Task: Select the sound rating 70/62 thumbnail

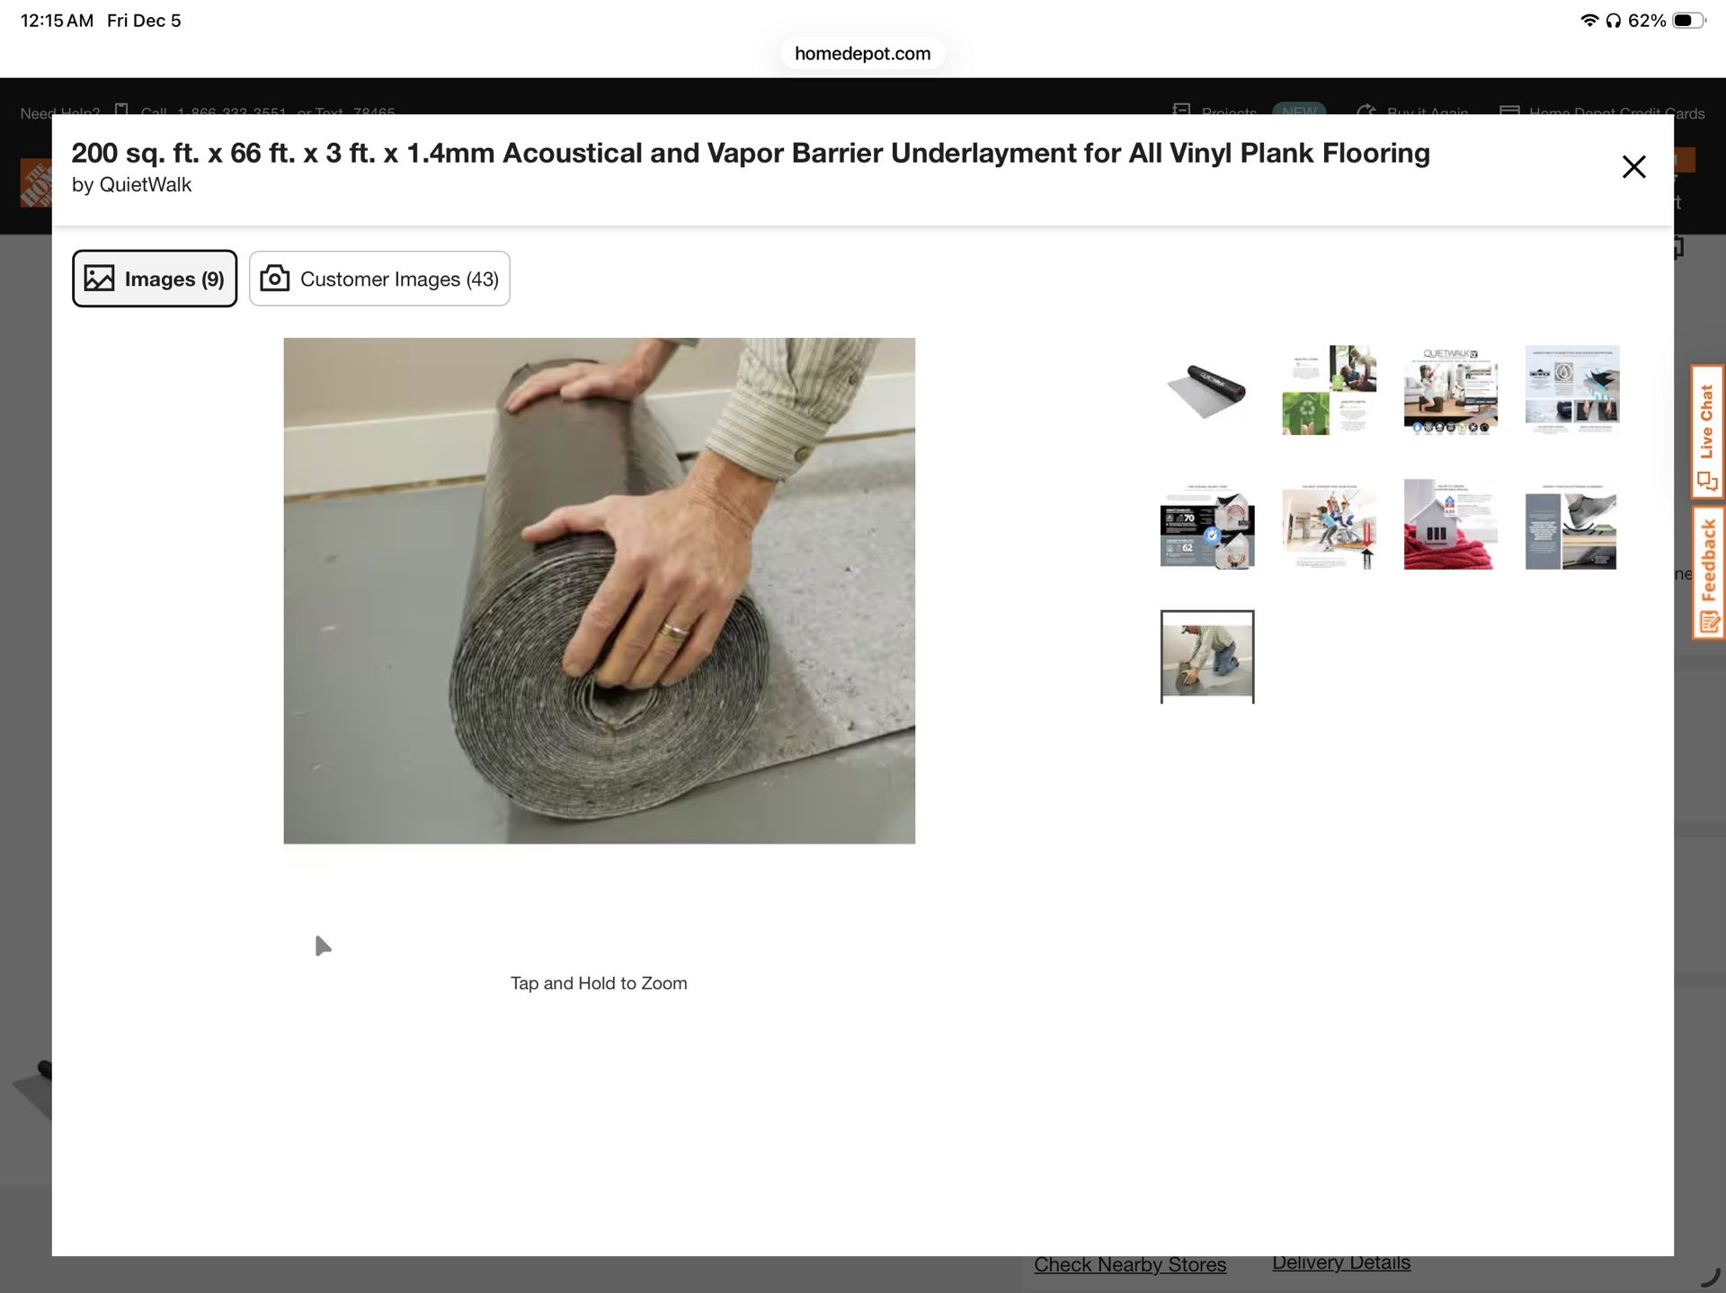Action: (x=1206, y=525)
